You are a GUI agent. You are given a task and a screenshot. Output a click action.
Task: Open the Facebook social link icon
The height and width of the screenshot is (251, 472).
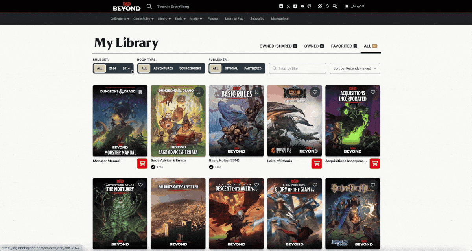tap(295, 6)
